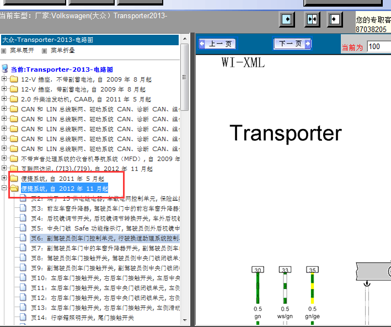
Task: Click the 当前:Transporter-2013-电路图 root node
Action: (62, 69)
